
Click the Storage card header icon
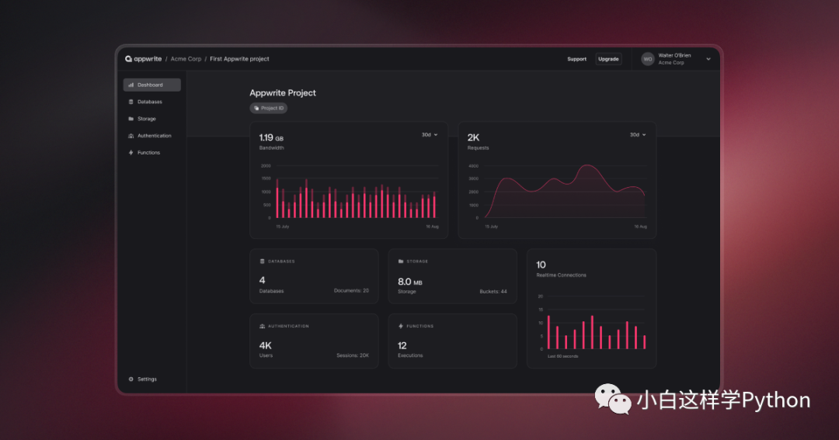[401, 262]
